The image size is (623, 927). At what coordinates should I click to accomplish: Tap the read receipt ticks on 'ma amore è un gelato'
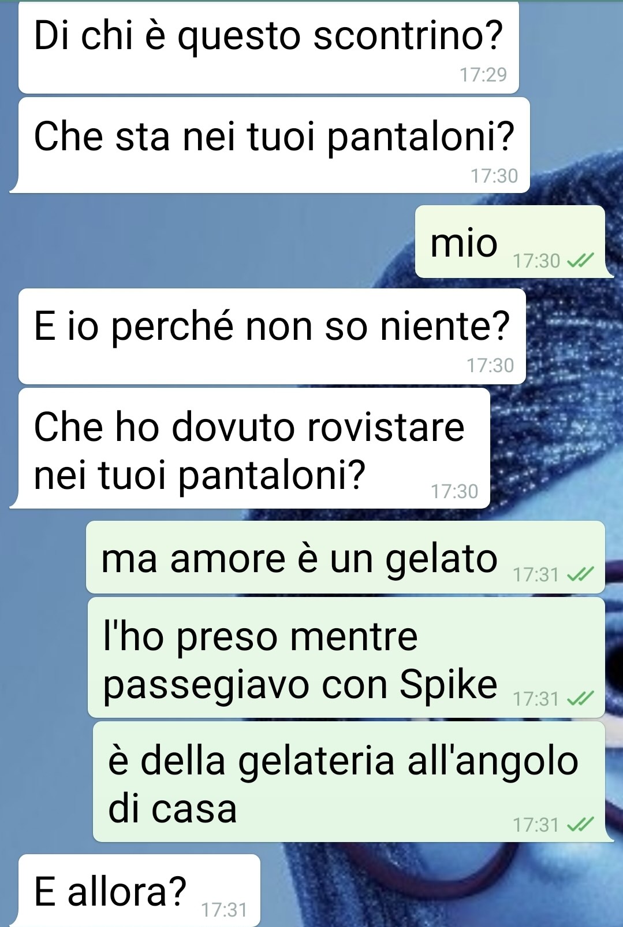click(x=580, y=574)
